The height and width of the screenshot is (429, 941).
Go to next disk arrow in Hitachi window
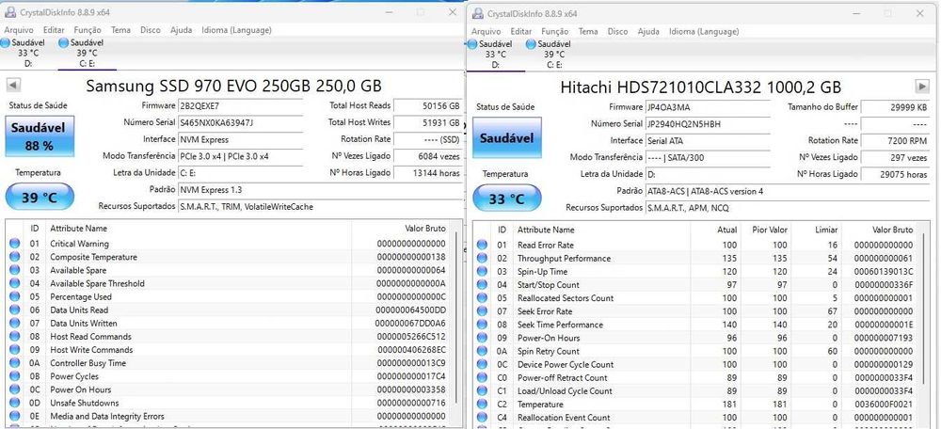922,87
